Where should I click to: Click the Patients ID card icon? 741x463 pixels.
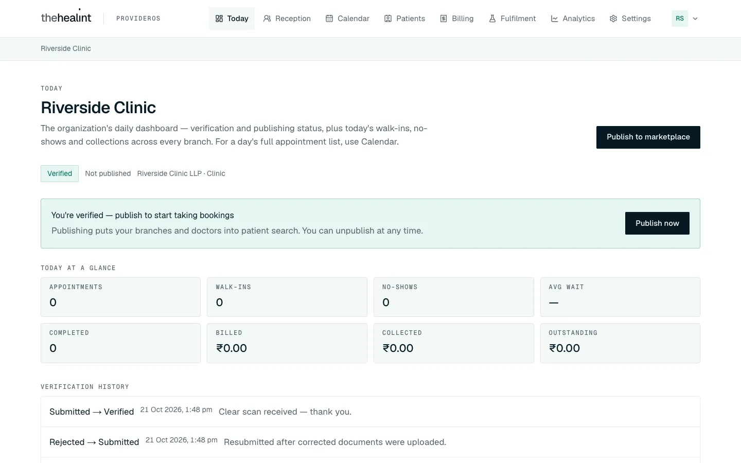click(388, 19)
